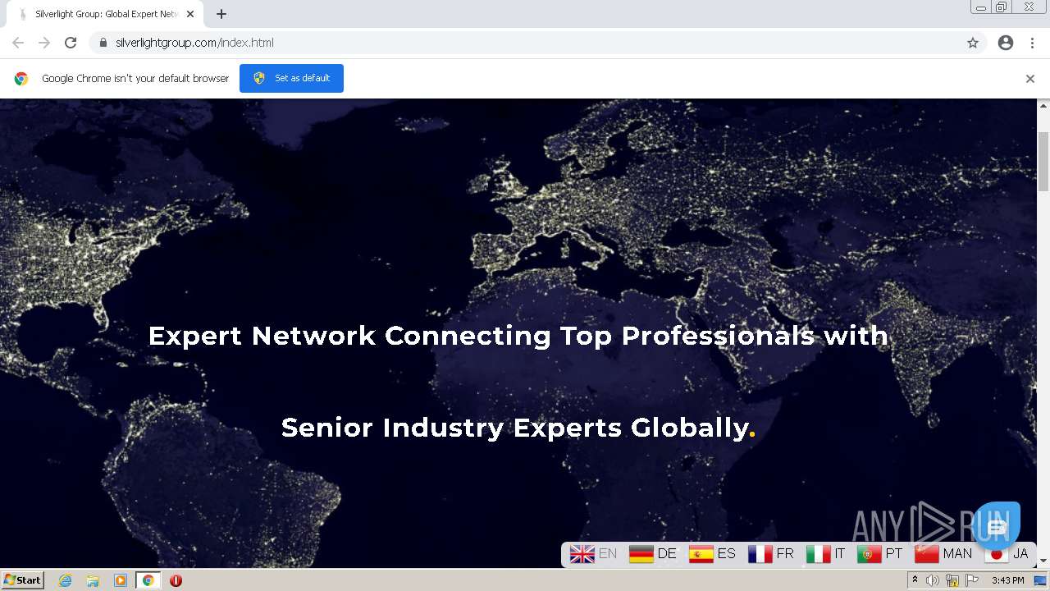Switch site language to English (EN)

594,554
